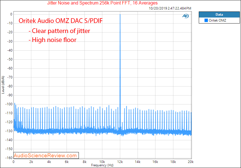Viewport: 241px width, 168px height.
Task: Click the 2k tick label on frequency axis
Action: 31,162
